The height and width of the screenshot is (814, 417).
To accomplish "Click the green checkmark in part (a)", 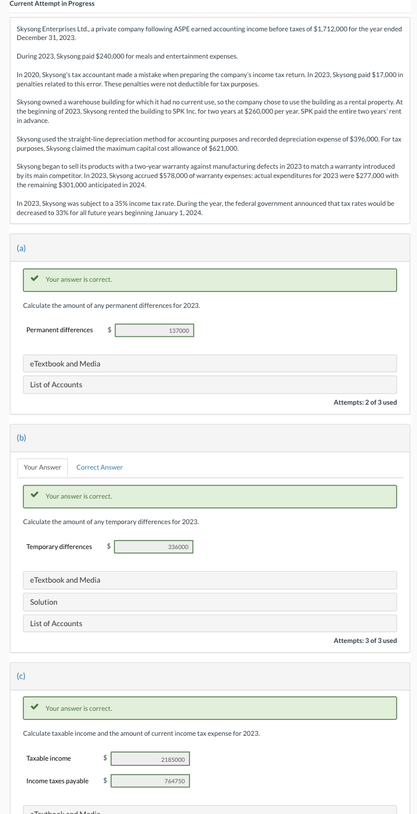I will (x=35, y=279).
